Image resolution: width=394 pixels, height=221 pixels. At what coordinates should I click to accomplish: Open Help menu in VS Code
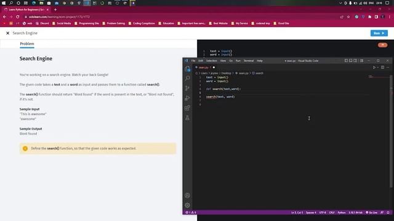[x=260, y=61]
